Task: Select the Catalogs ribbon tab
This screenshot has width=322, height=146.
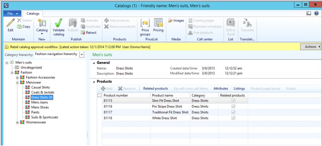Action: tap(33, 14)
